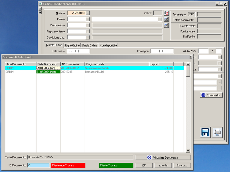Screen dimensions: 230x172
Task: Click the edit note icon beside Cliente
Action: (166, 19)
